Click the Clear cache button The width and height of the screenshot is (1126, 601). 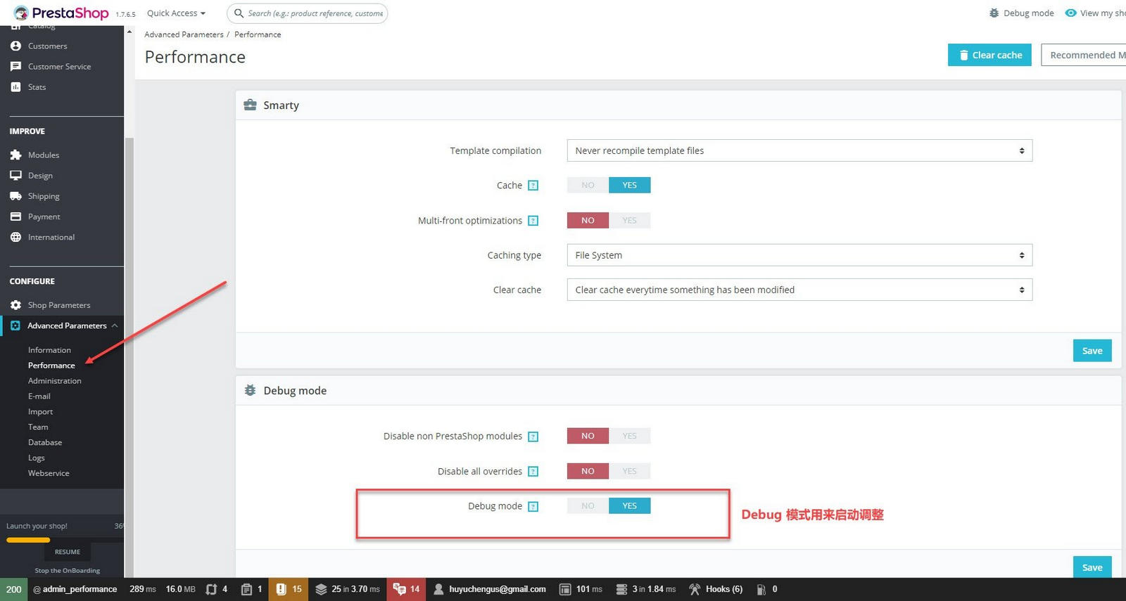(x=989, y=55)
